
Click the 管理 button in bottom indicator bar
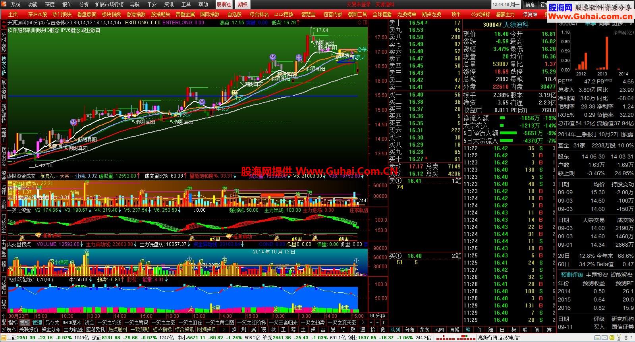[x=37, y=323]
